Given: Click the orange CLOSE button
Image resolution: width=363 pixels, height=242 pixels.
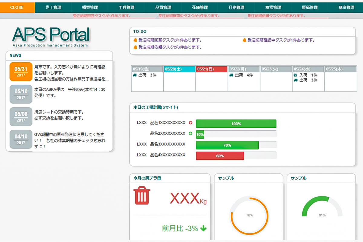Looking at the screenshot, I should coord(17,7).
